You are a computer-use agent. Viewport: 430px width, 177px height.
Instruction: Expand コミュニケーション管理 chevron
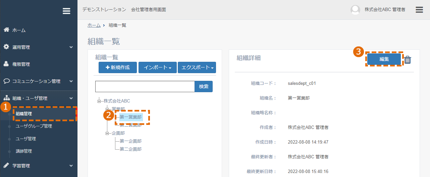click(x=71, y=81)
